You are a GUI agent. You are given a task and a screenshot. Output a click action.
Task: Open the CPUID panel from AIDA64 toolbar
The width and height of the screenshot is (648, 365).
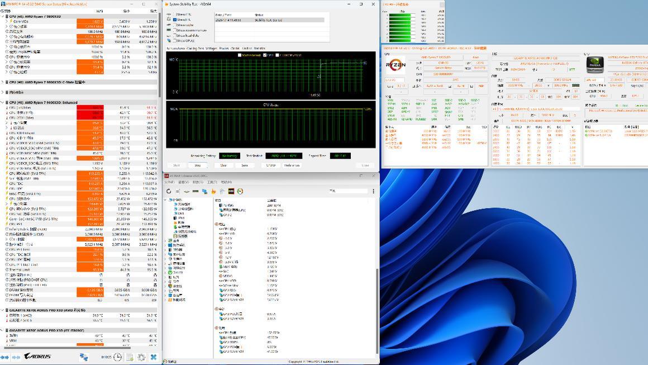[x=231, y=192]
